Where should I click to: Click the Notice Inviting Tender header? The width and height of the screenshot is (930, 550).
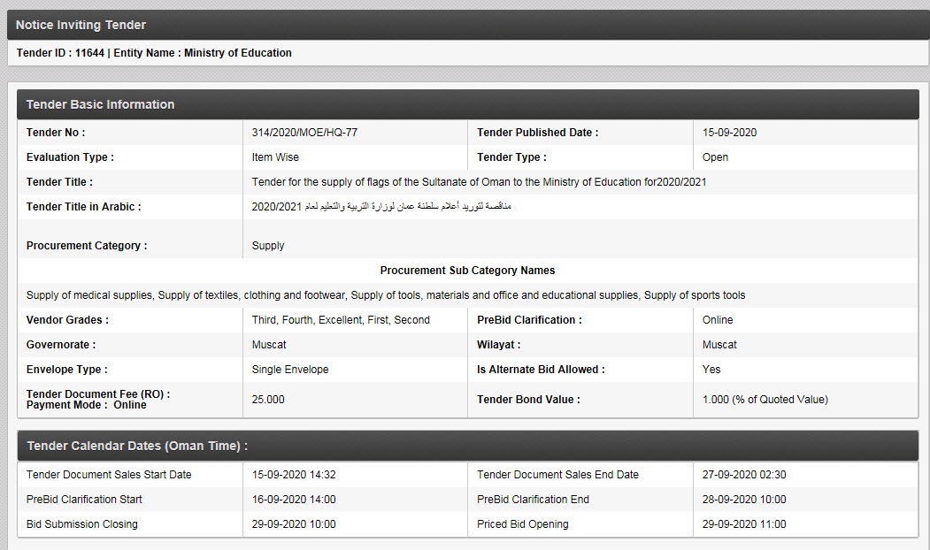click(81, 25)
